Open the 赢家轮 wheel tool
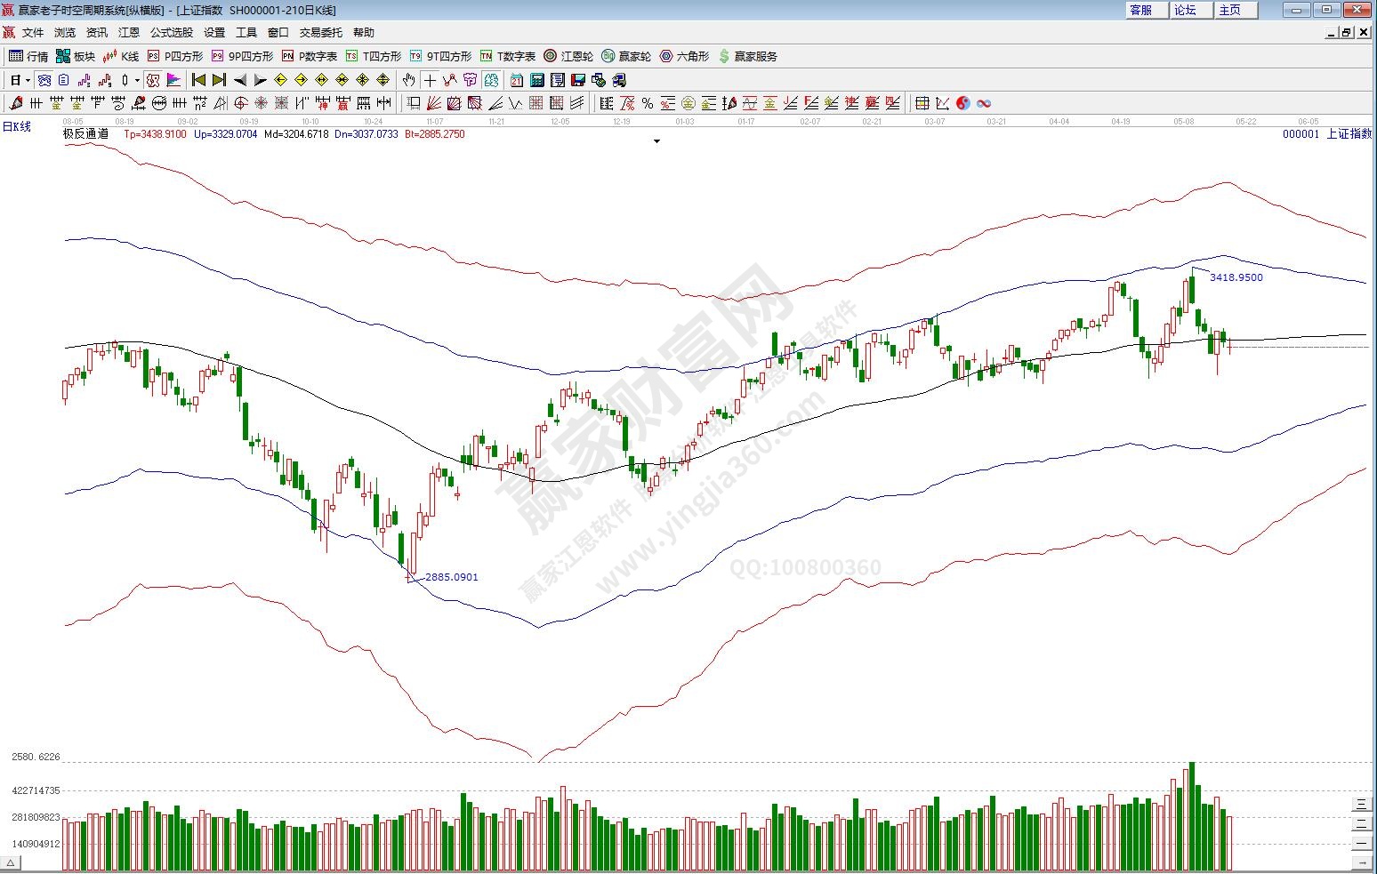Image resolution: width=1377 pixels, height=874 pixels. coord(626,56)
